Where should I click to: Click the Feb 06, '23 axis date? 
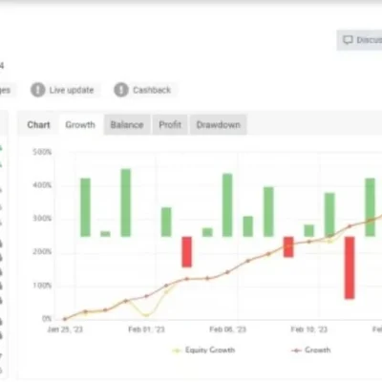click(x=228, y=329)
